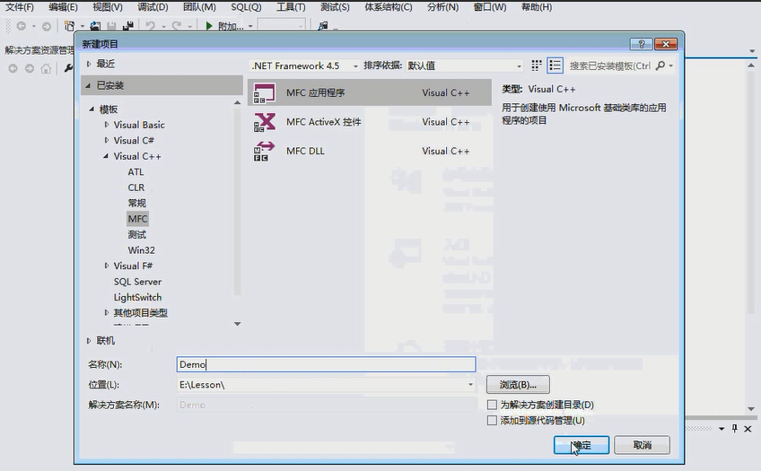The image size is (761, 471).
Task: Open the 工具(T) menu
Action: [291, 7]
